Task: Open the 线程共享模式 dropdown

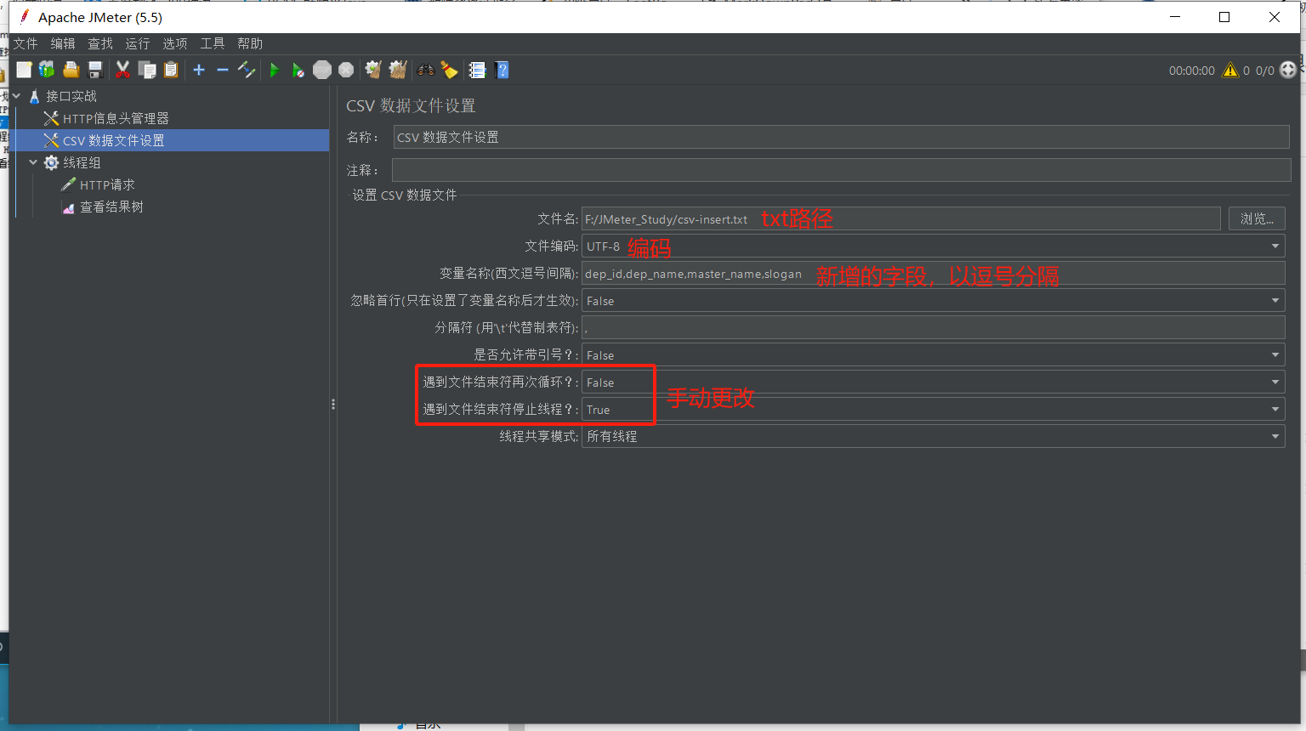Action: coord(933,436)
